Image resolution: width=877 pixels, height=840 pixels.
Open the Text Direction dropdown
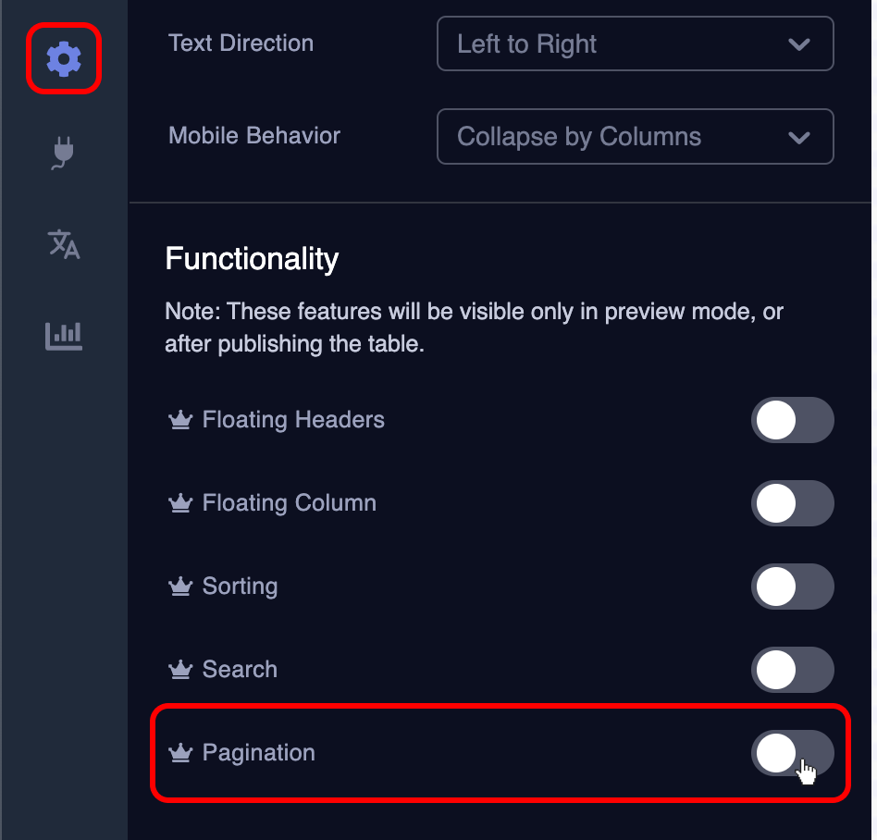point(635,43)
